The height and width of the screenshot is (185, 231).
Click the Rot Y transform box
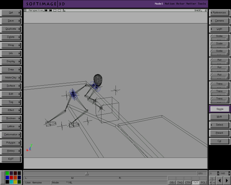219,68
